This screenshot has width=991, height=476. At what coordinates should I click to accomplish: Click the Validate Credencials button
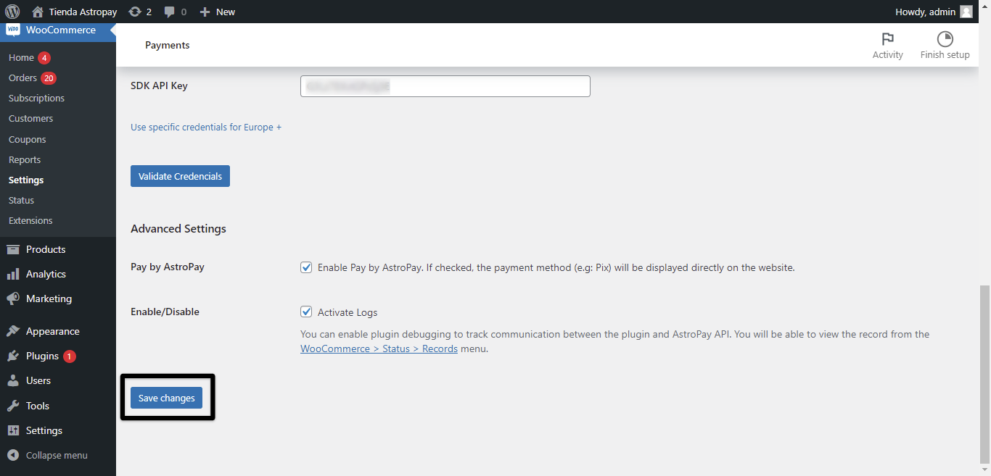click(180, 176)
